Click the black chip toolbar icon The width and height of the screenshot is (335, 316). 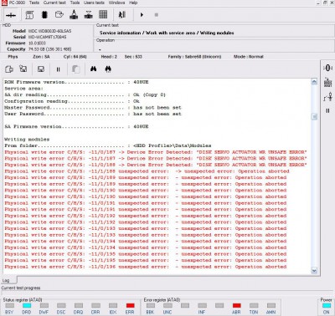44,14
